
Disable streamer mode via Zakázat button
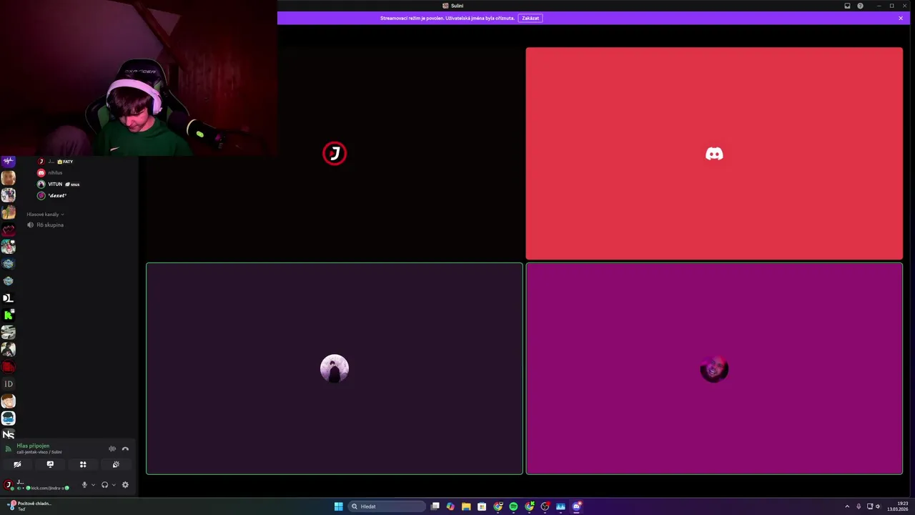(530, 18)
